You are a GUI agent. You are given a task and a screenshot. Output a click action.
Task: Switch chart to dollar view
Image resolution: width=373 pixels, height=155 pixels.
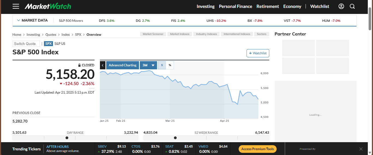pyautogui.click(x=162, y=65)
